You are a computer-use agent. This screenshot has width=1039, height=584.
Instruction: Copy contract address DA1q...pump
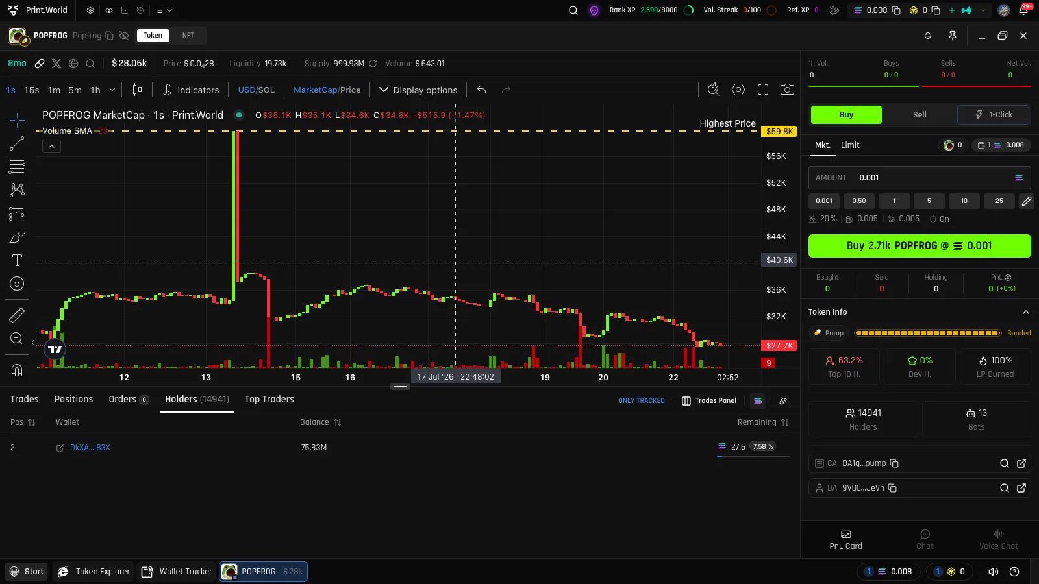point(894,463)
